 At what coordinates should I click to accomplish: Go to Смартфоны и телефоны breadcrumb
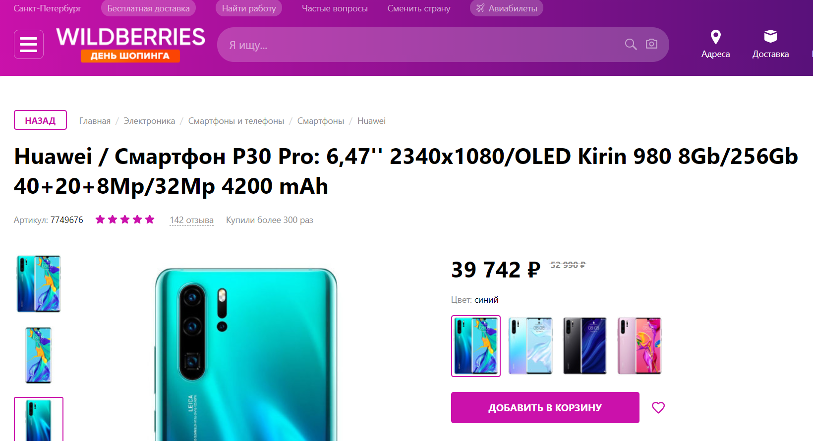pyautogui.click(x=236, y=121)
